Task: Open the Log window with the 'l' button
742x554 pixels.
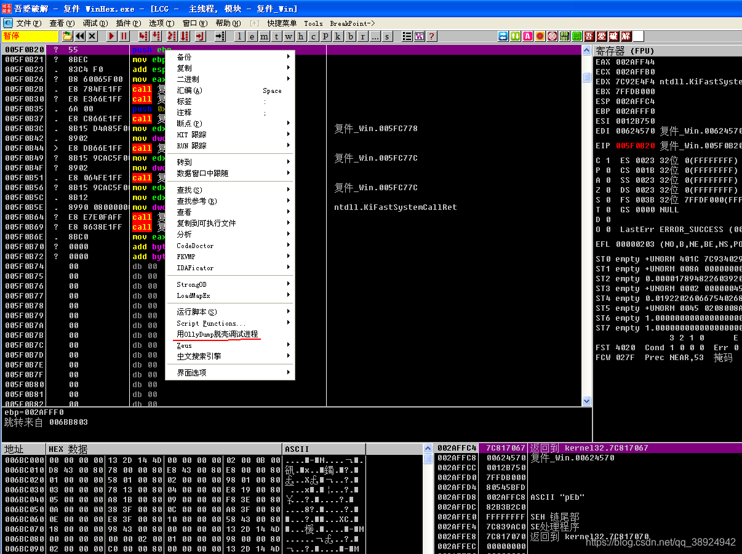Action: pos(240,36)
